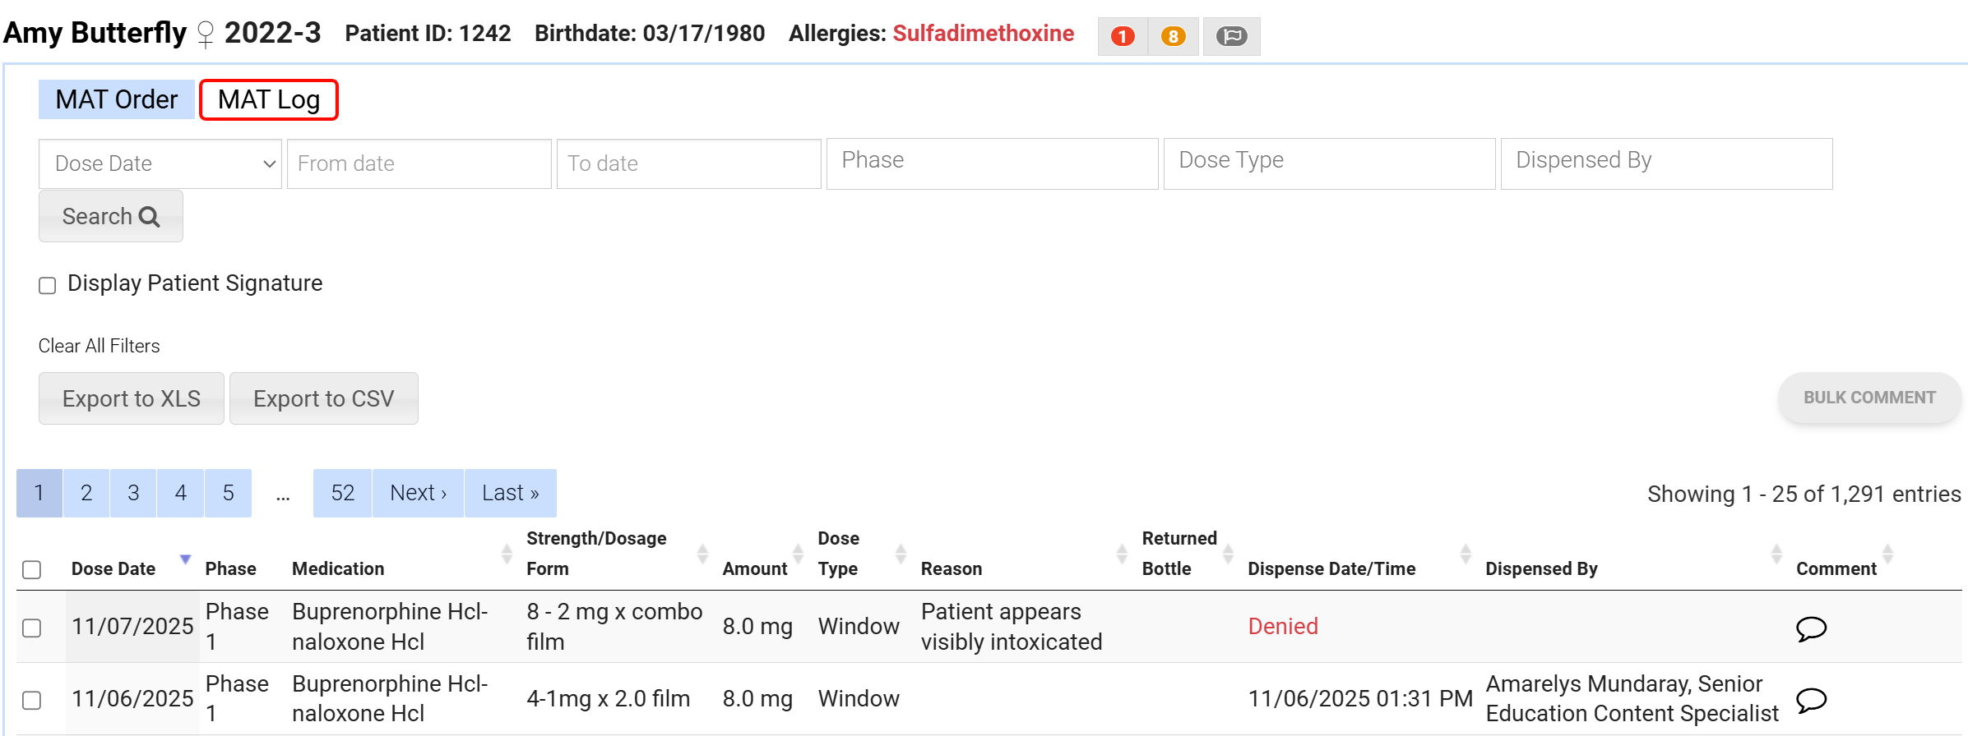Screen dimensions: 1968x736
Task: Open comment bubble for 11/06/2025 dose
Action: tap(1811, 700)
